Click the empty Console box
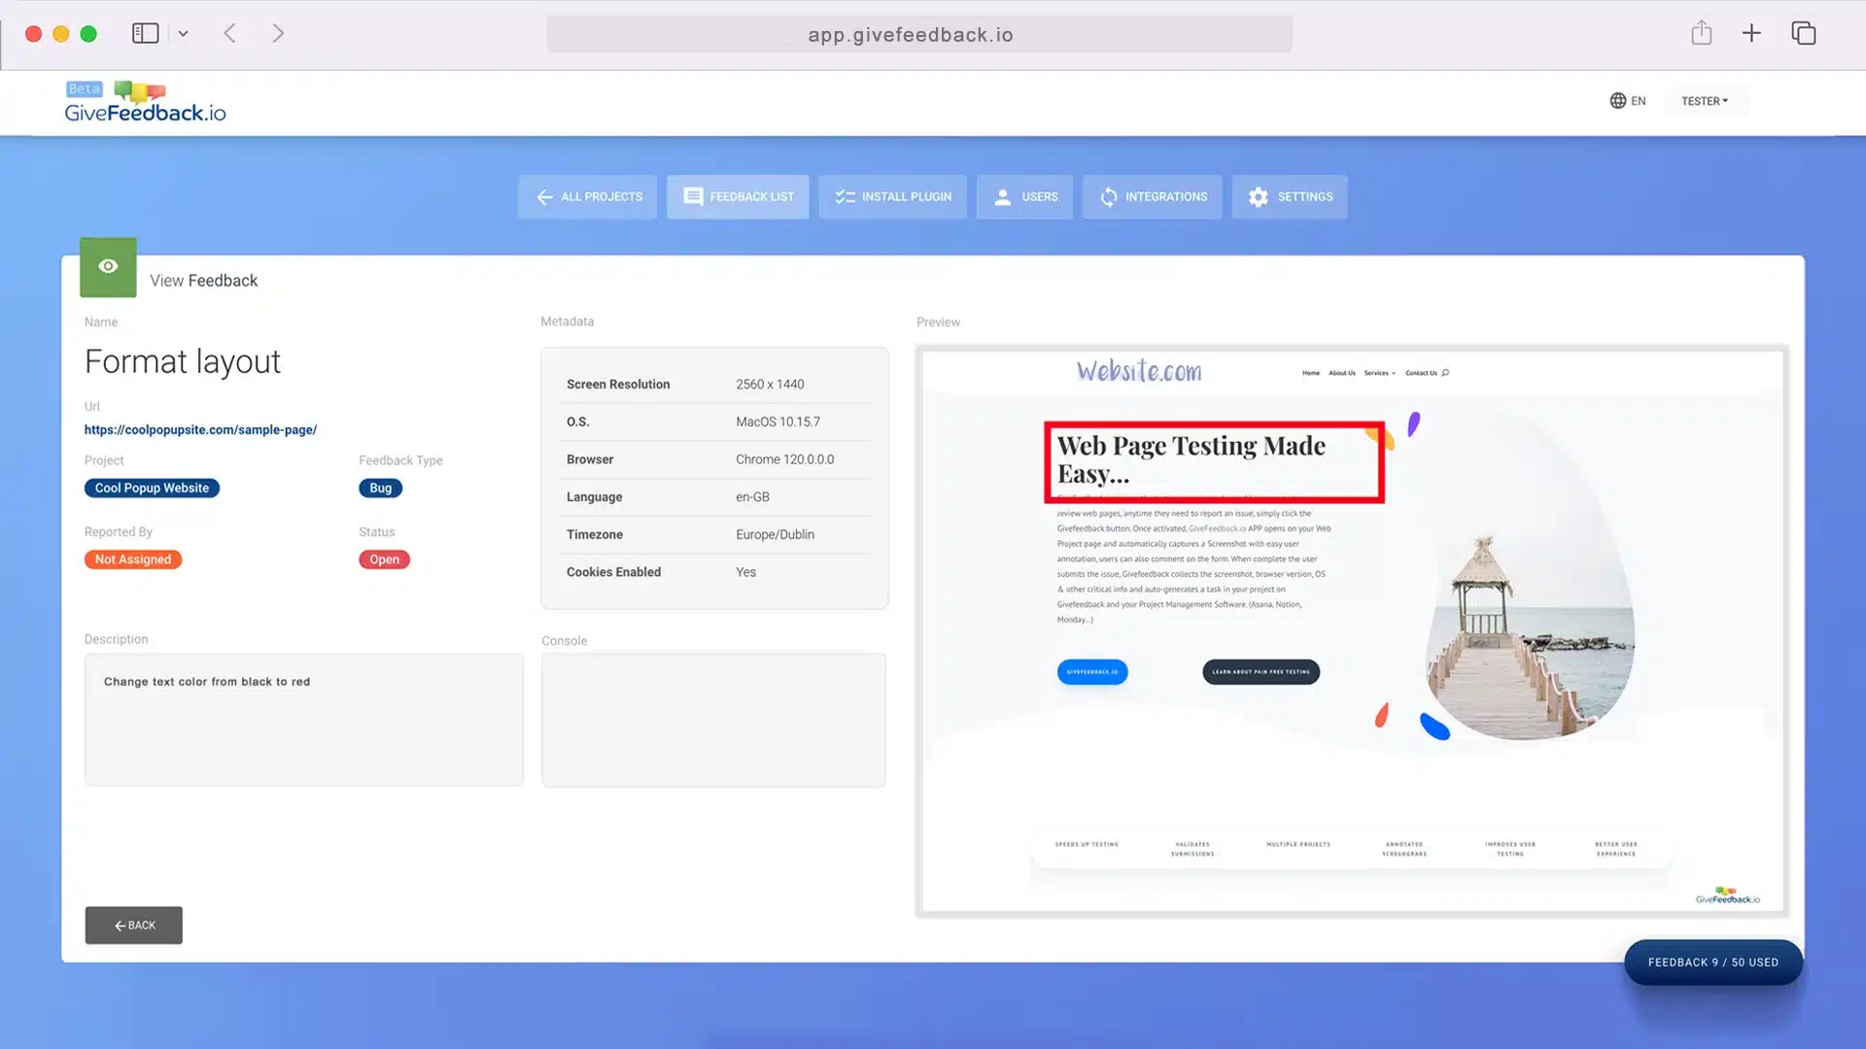This screenshot has width=1866, height=1049. coord(713,720)
